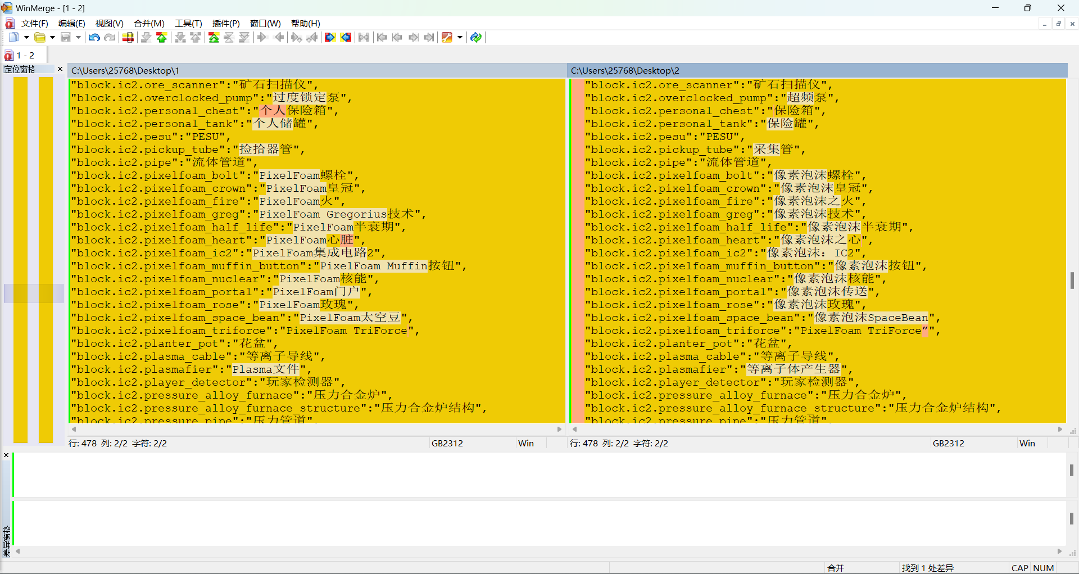The image size is (1079, 574).
Task: Open the folder icon to browse files
Action: point(40,37)
